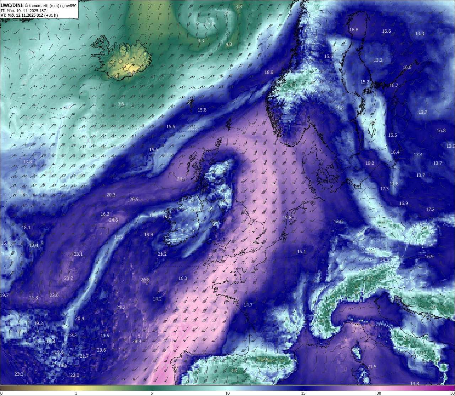Click the value label 20.9 in the Atlantic
Screen dimensions: 455x396
tap(134, 200)
